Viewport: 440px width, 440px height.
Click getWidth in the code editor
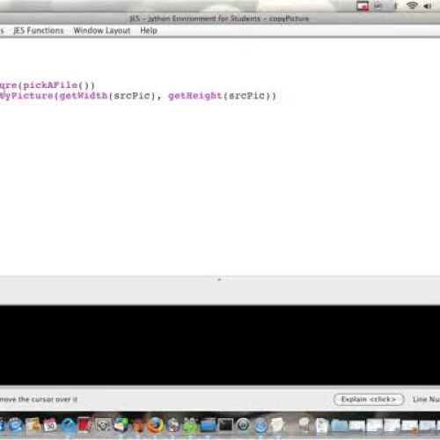point(84,96)
